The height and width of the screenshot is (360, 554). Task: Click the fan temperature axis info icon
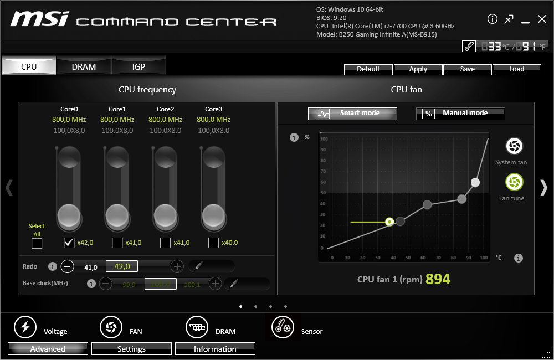(519, 258)
